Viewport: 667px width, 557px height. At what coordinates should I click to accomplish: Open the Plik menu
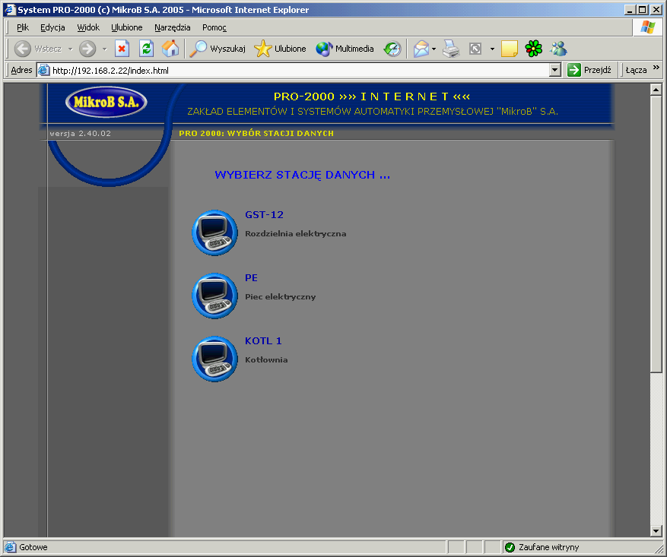tap(23, 27)
